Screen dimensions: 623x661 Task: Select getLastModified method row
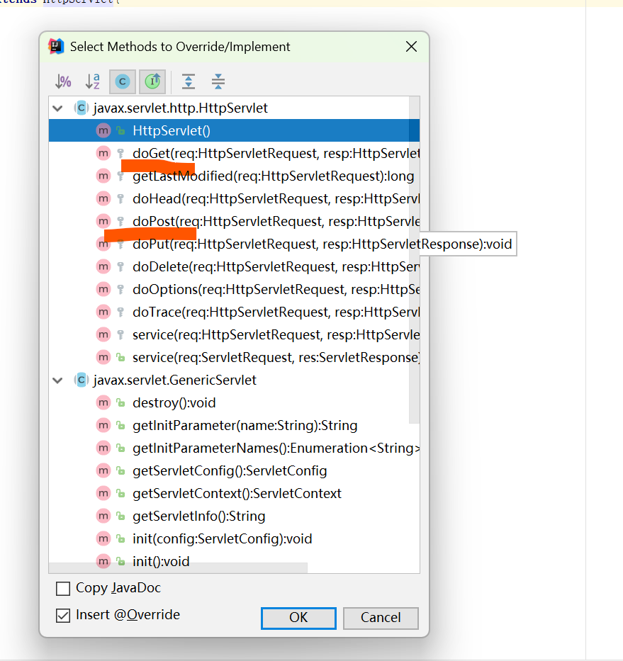[x=234, y=176]
